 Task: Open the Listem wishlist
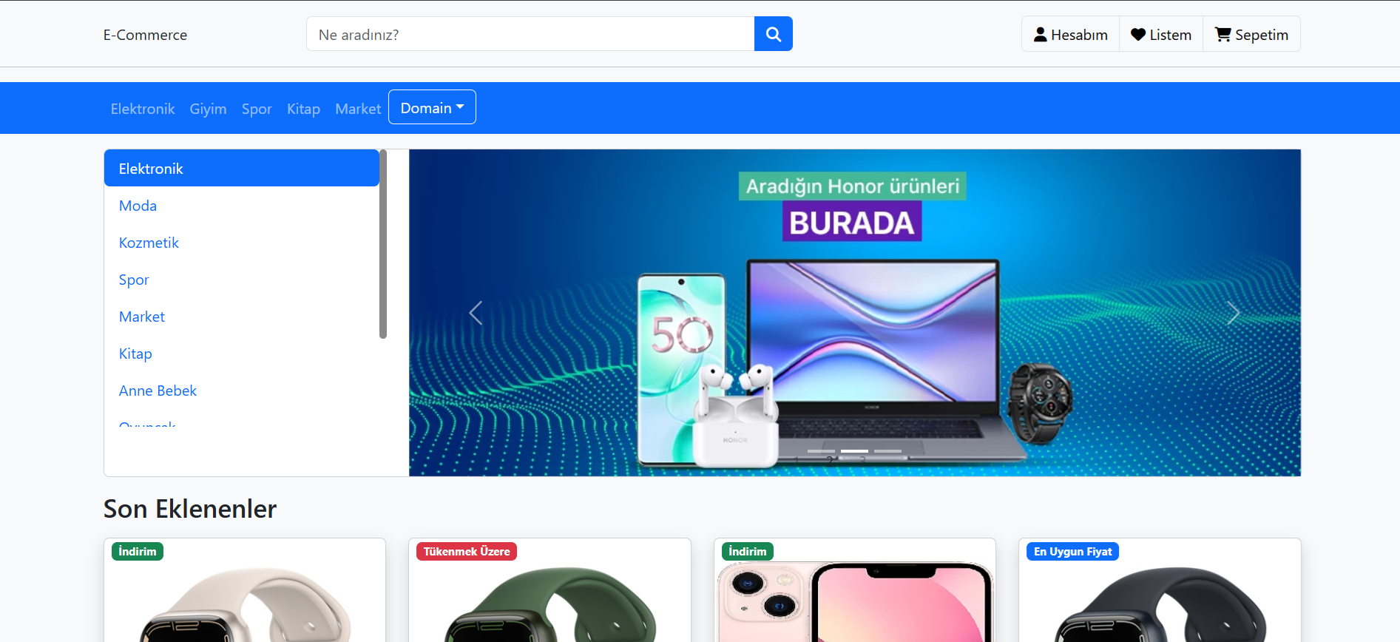coord(1161,34)
